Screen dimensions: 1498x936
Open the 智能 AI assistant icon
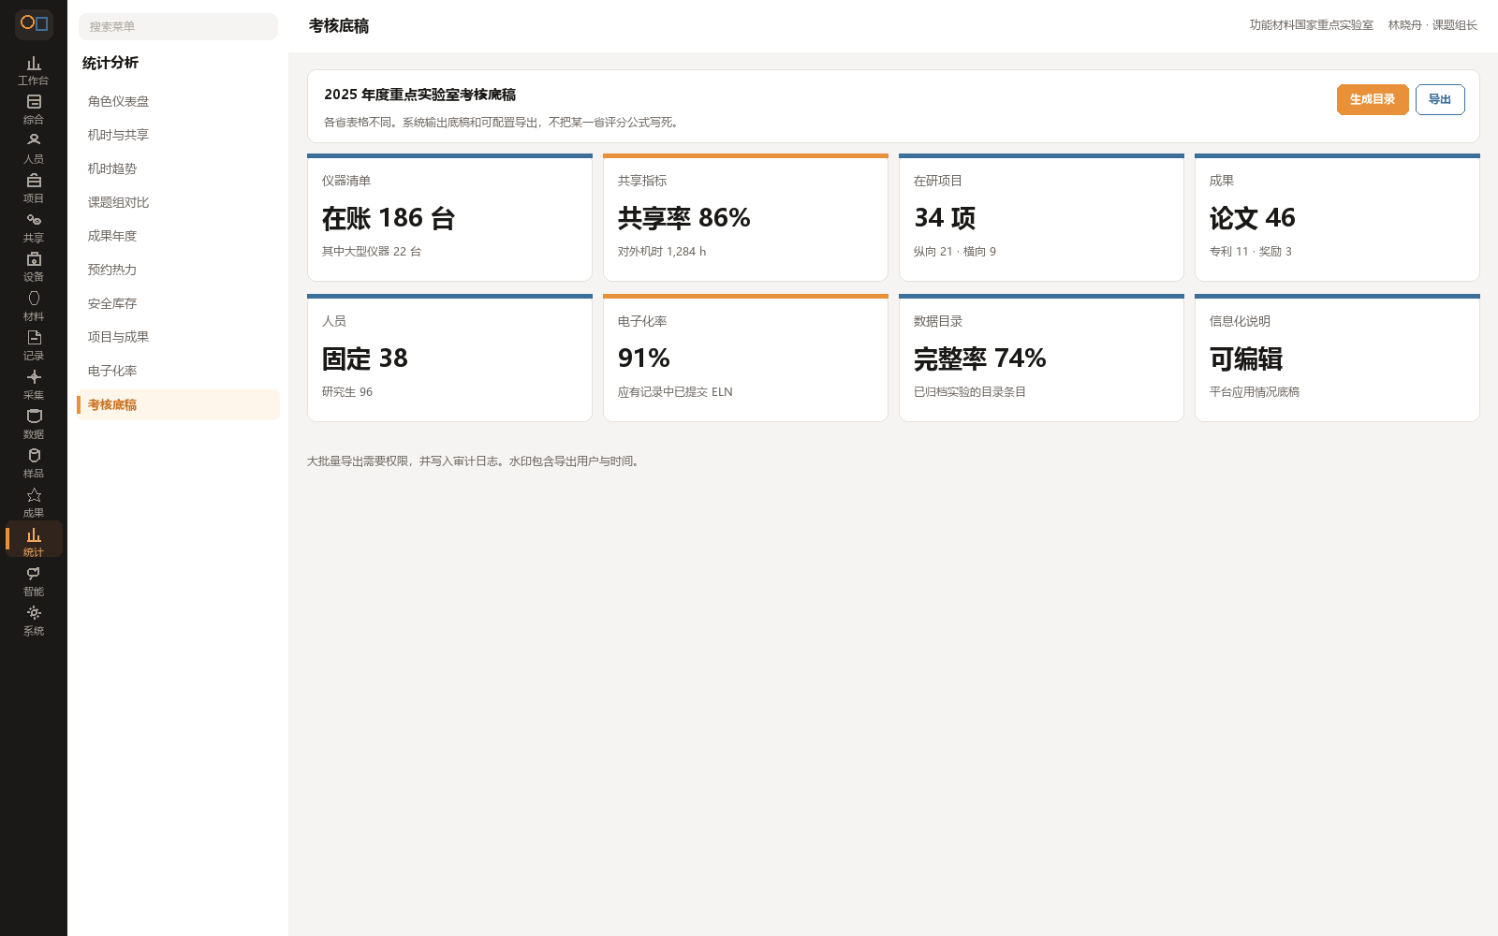click(x=34, y=582)
